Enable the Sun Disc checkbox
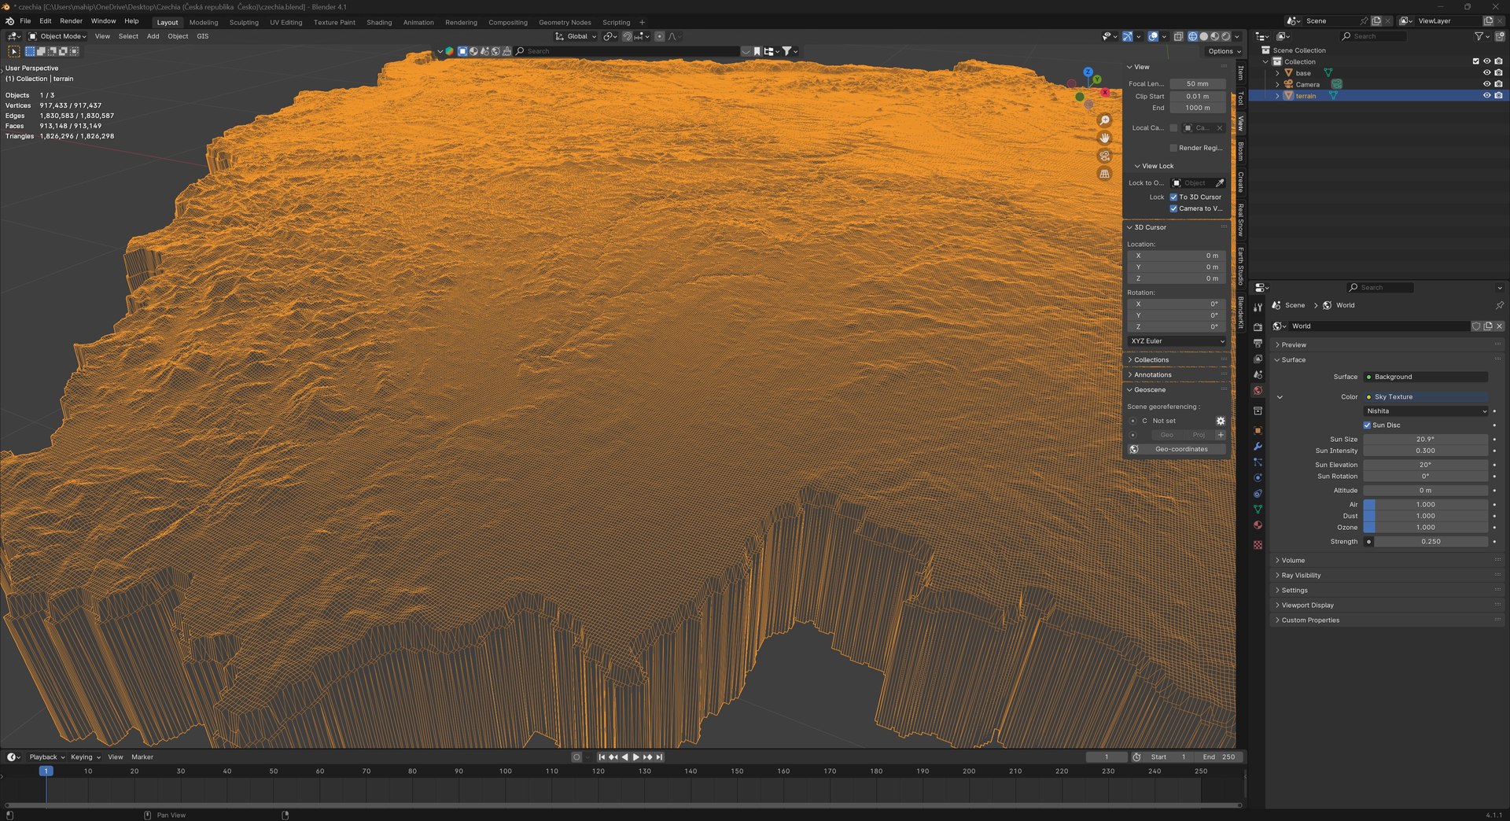1510x821 pixels. (1367, 425)
